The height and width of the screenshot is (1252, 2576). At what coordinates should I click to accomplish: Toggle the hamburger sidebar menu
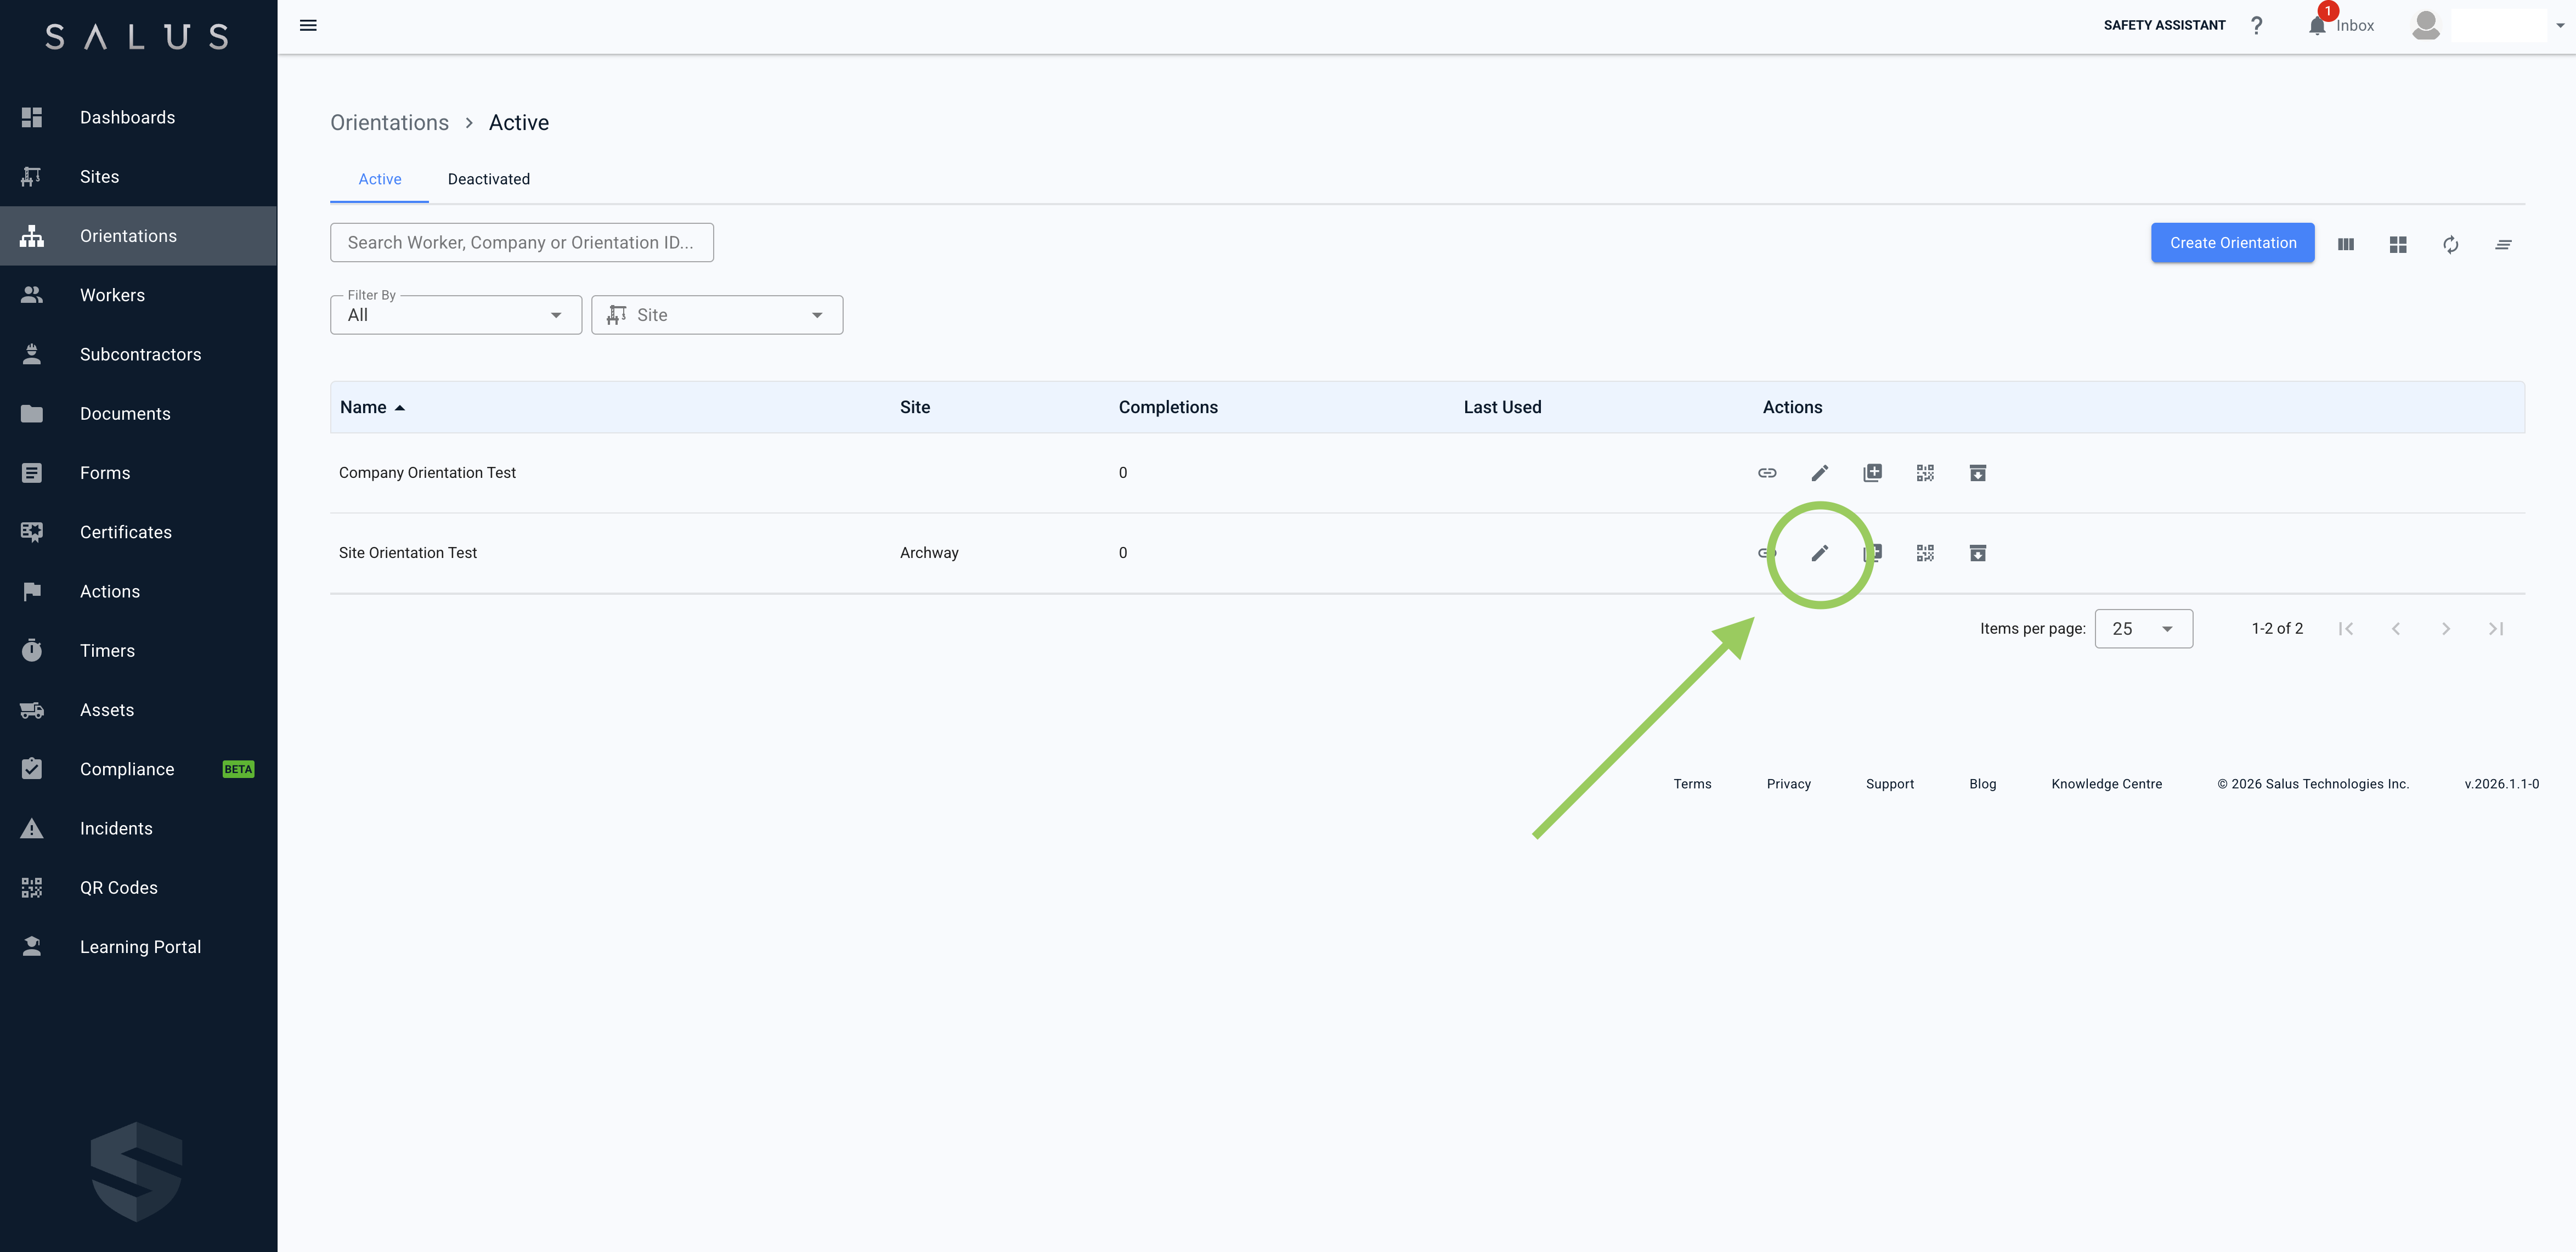308,25
